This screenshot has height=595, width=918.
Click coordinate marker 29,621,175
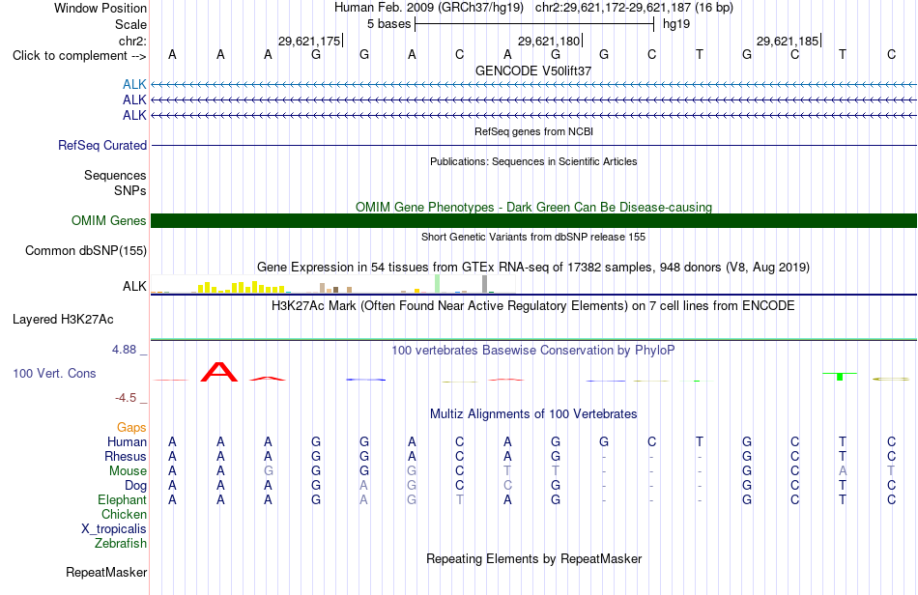pyautogui.click(x=310, y=41)
